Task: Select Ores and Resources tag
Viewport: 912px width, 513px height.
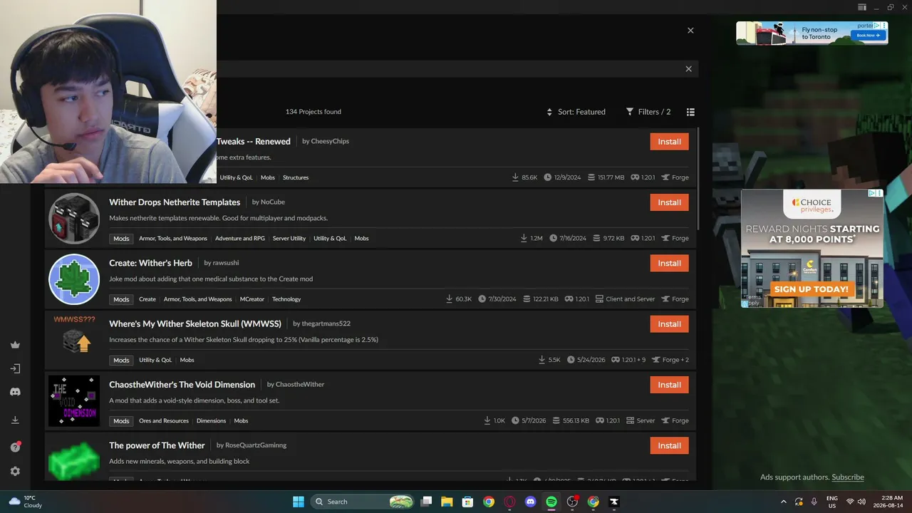Action: click(164, 421)
